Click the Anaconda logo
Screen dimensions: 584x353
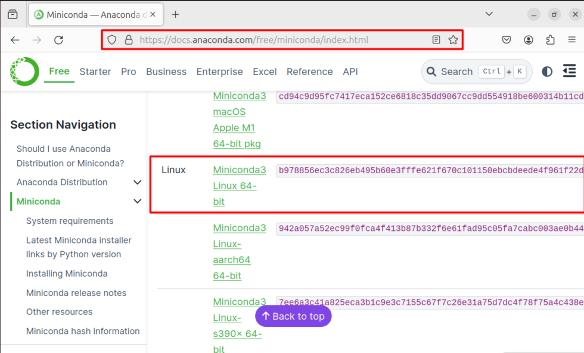point(24,71)
